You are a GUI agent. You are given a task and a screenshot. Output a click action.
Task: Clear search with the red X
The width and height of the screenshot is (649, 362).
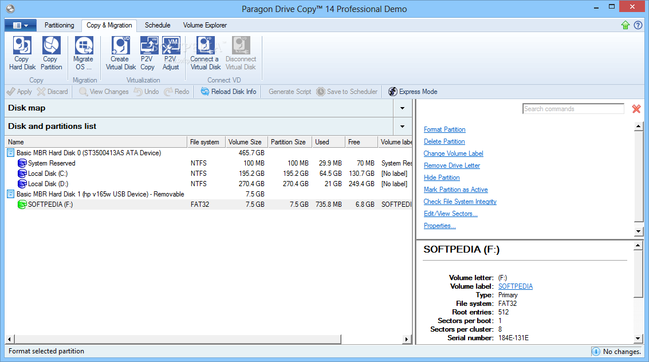636,109
